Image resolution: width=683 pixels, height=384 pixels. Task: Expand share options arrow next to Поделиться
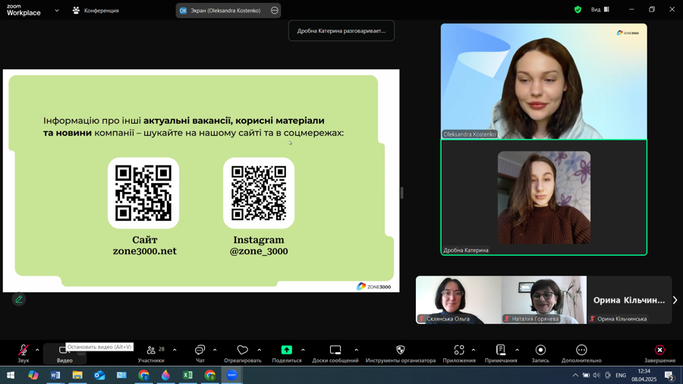pyautogui.click(x=303, y=350)
